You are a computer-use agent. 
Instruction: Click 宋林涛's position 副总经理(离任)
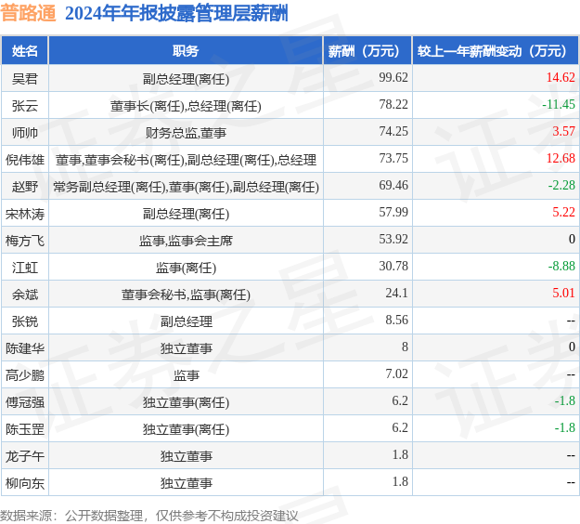(186, 214)
